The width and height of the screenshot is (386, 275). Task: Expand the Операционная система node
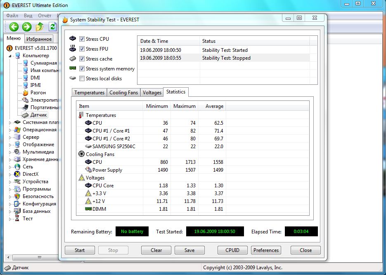point(10,130)
